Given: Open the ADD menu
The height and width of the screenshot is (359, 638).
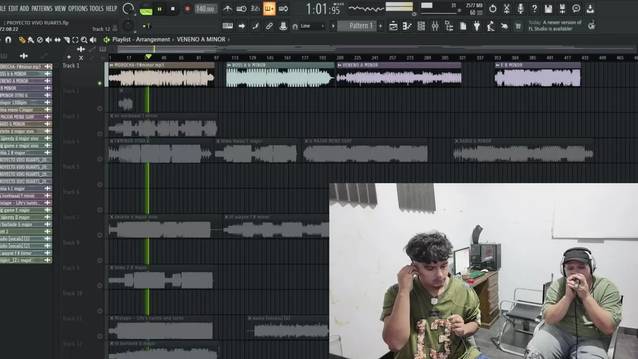Looking at the screenshot, I should pos(24,8).
